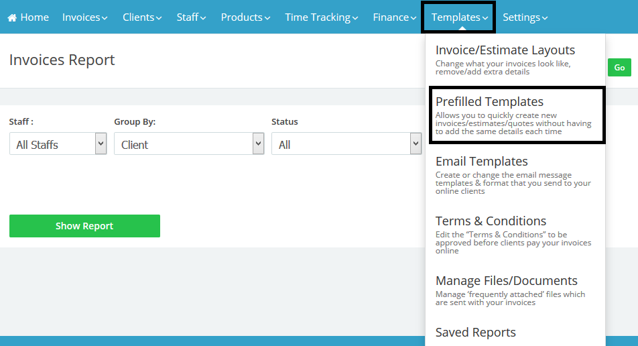Open the Settings navigation menu
The height and width of the screenshot is (346, 638).
point(525,17)
